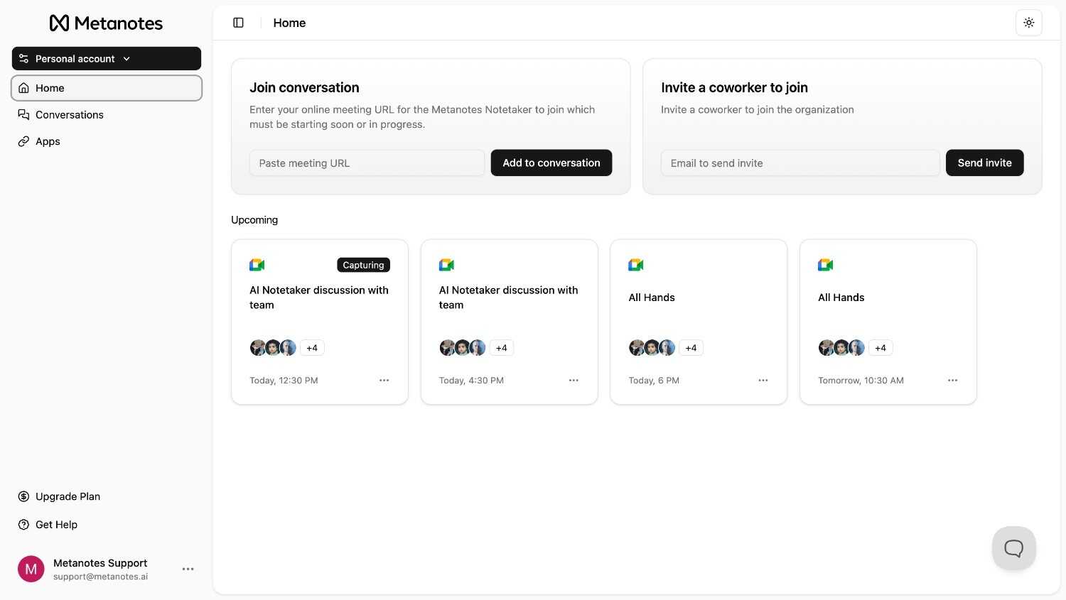Click the Paste meeting URL field
The image size is (1066, 600).
click(x=367, y=163)
